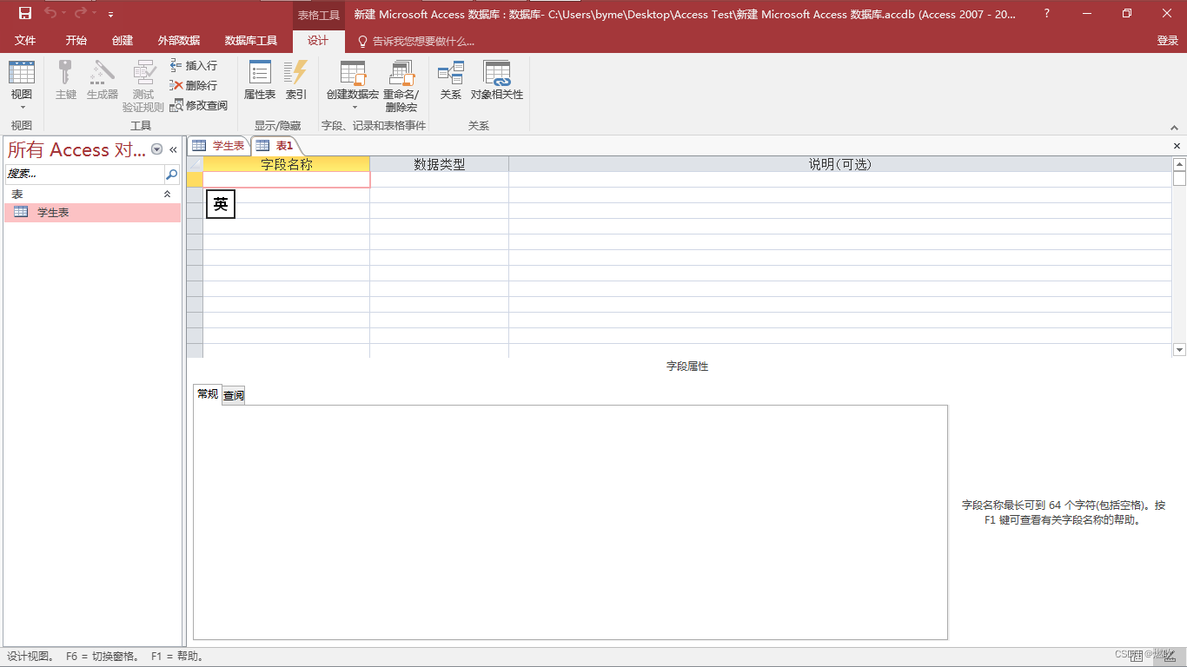Viewport: 1187px width, 667px height.
Task: Switch to the 外部数据 ribbon tab
Action: pyautogui.click(x=179, y=41)
